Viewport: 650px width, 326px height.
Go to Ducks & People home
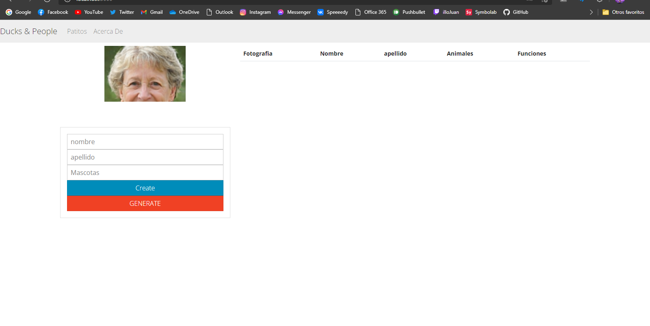click(28, 31)
